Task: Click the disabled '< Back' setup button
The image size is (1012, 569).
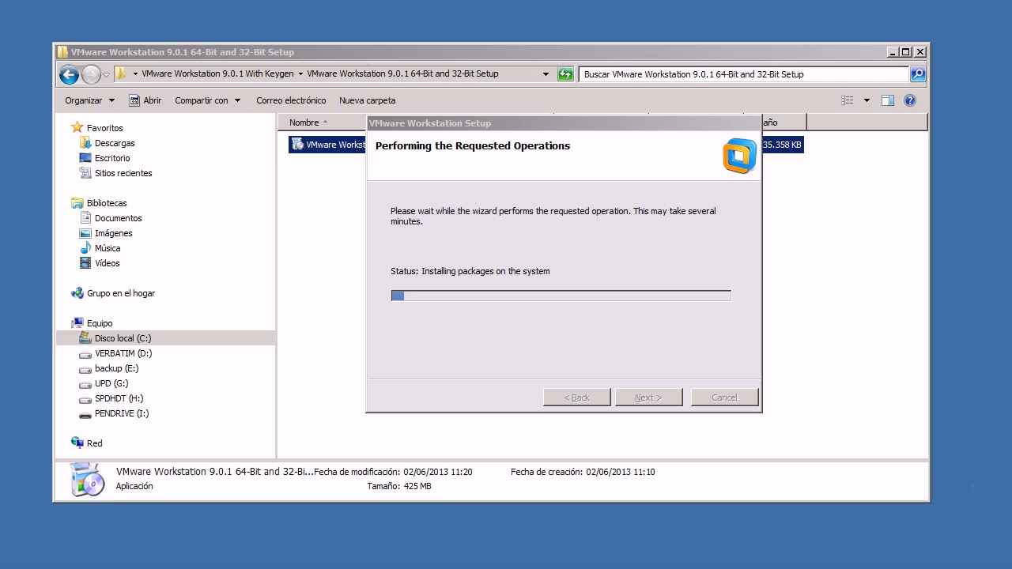Action: pyautogui.click(x=576, y=398)
